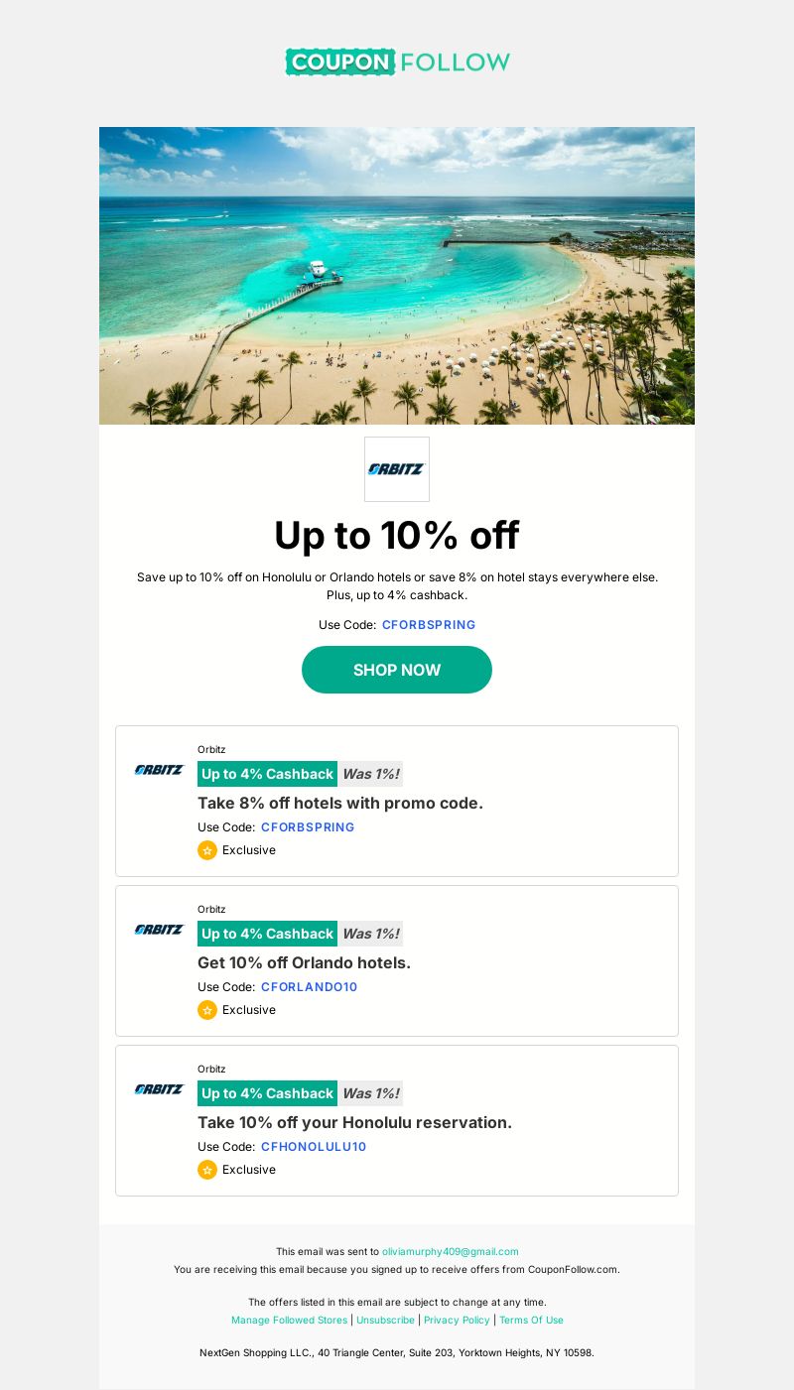Select the CFORLANDO10 promo code

pyautogui.click(x=309, y=987)
